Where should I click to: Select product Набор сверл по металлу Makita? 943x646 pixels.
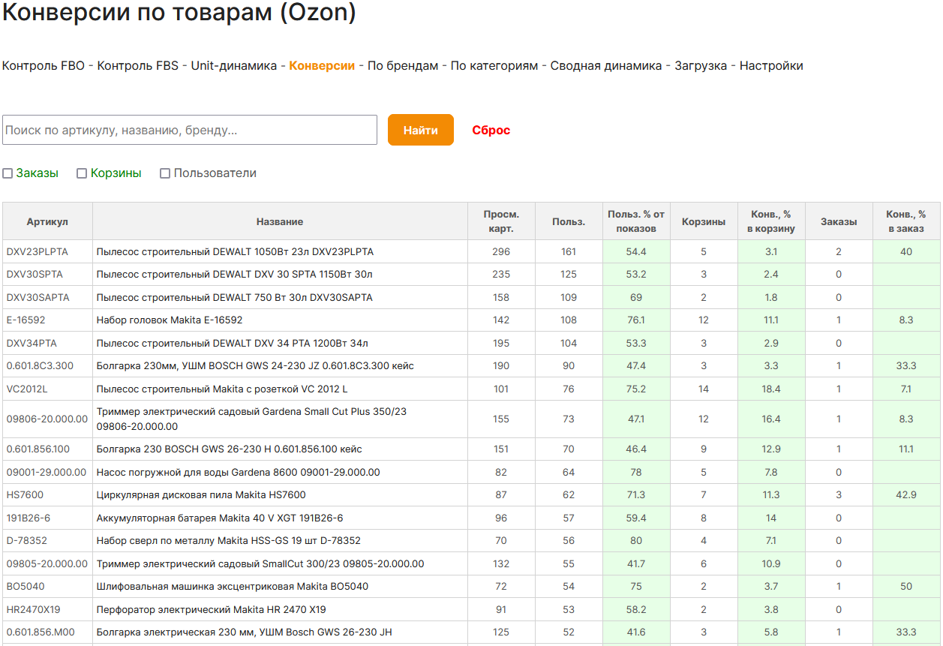(x=229, y=541)
